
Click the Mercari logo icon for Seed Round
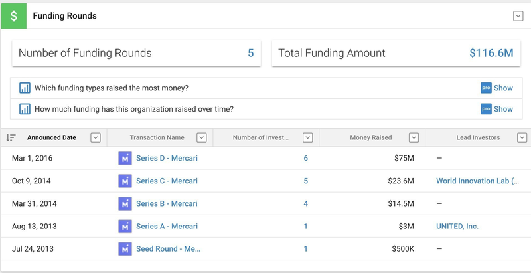point(125,248)
